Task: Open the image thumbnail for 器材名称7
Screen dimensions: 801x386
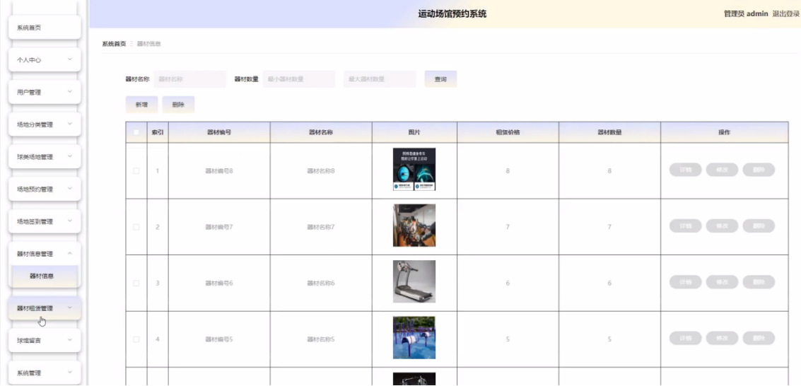Action: (414, 225)
